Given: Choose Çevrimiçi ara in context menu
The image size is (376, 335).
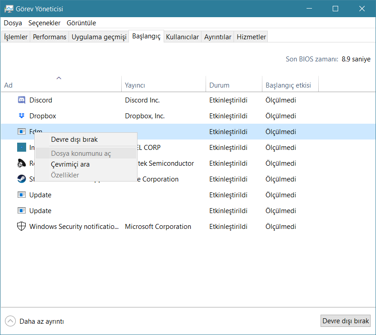Looking at the screenshot, I should pos(86,164).
